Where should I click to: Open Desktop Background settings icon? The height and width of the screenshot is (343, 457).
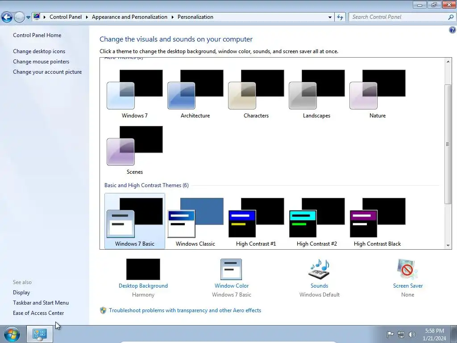(x=143, y=269)
